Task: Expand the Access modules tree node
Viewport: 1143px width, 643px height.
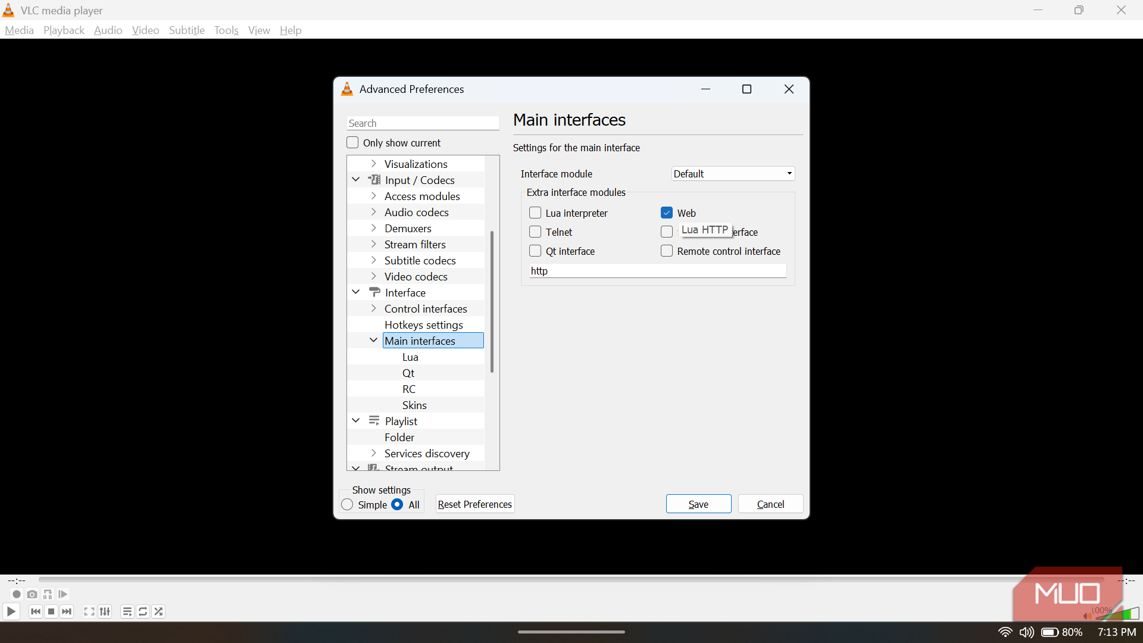Action: [374, 196]
